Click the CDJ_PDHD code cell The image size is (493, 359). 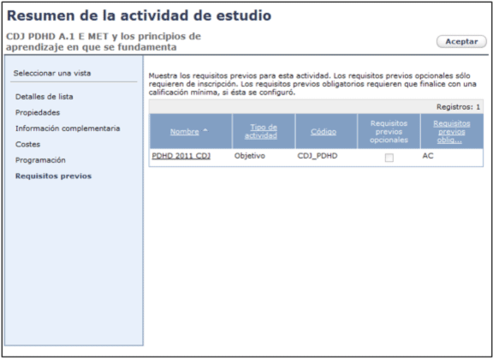(318, 156)
